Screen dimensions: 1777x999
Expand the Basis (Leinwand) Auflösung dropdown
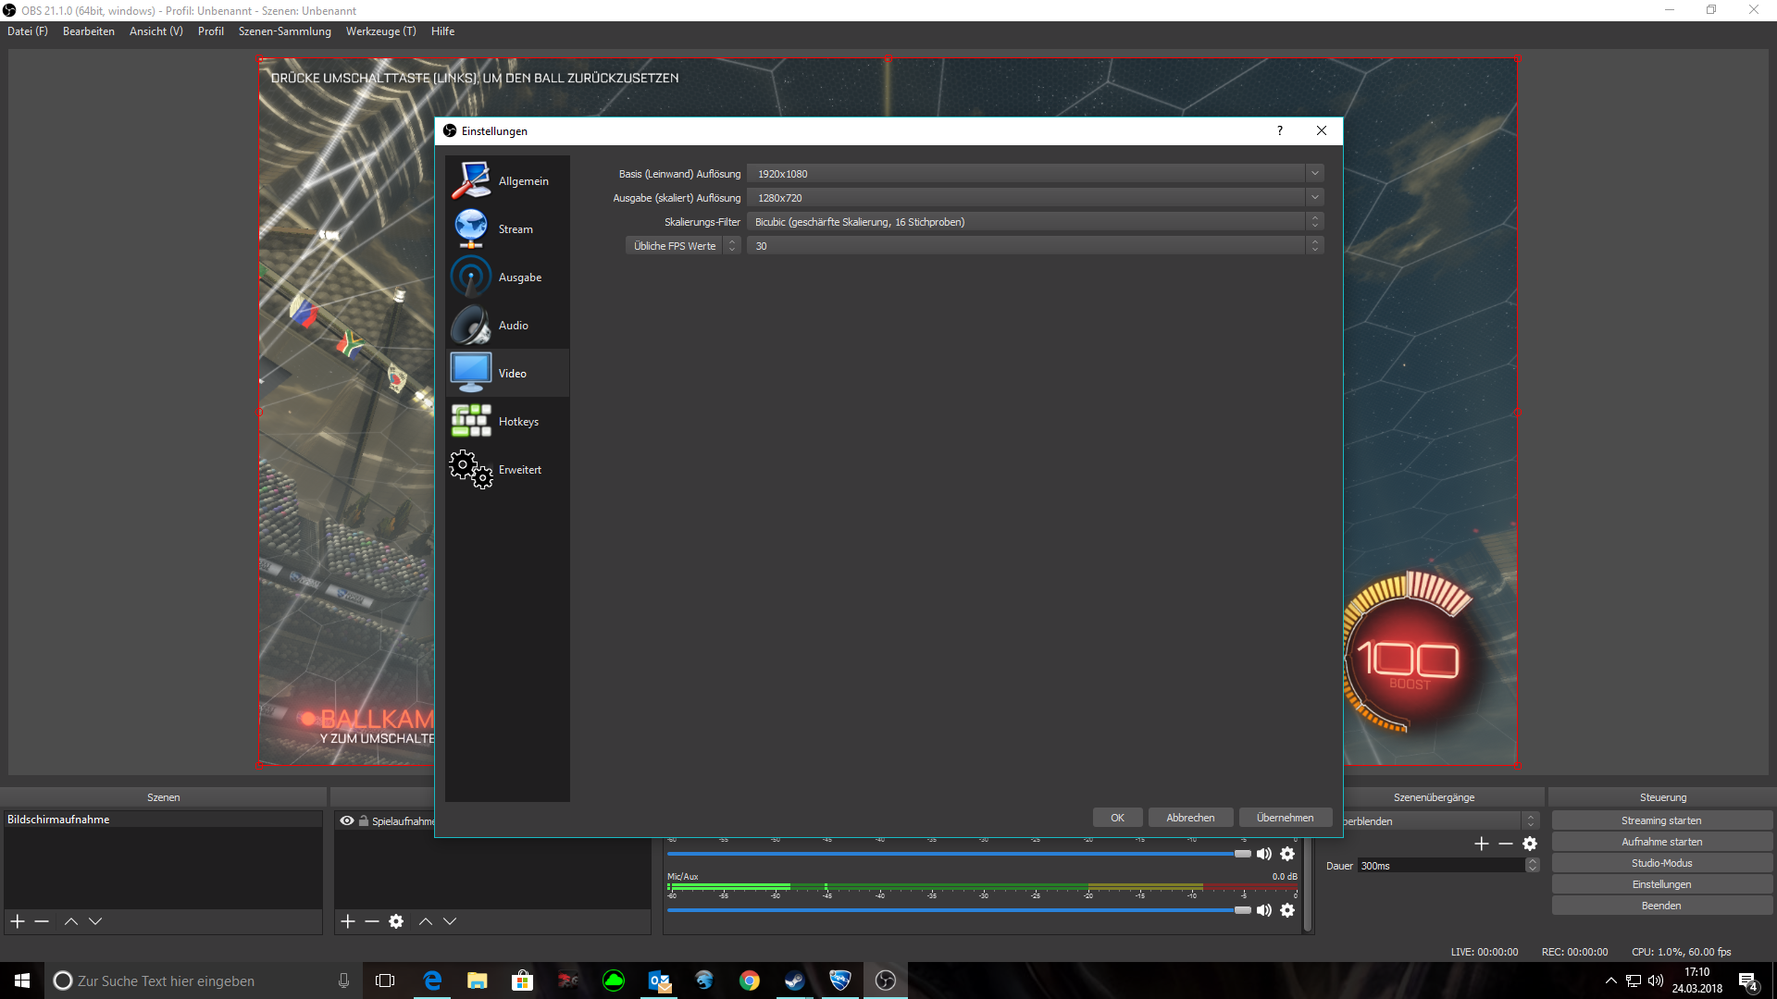click(x=1314, y=173)
